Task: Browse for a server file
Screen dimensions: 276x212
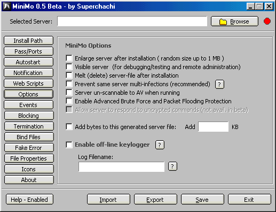Action: coord(234,21)
